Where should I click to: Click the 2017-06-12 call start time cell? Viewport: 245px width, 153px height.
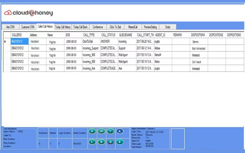(x=145, y=48)
